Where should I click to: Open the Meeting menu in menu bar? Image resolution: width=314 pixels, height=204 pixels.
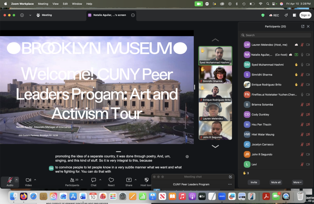tap(43, 4)
